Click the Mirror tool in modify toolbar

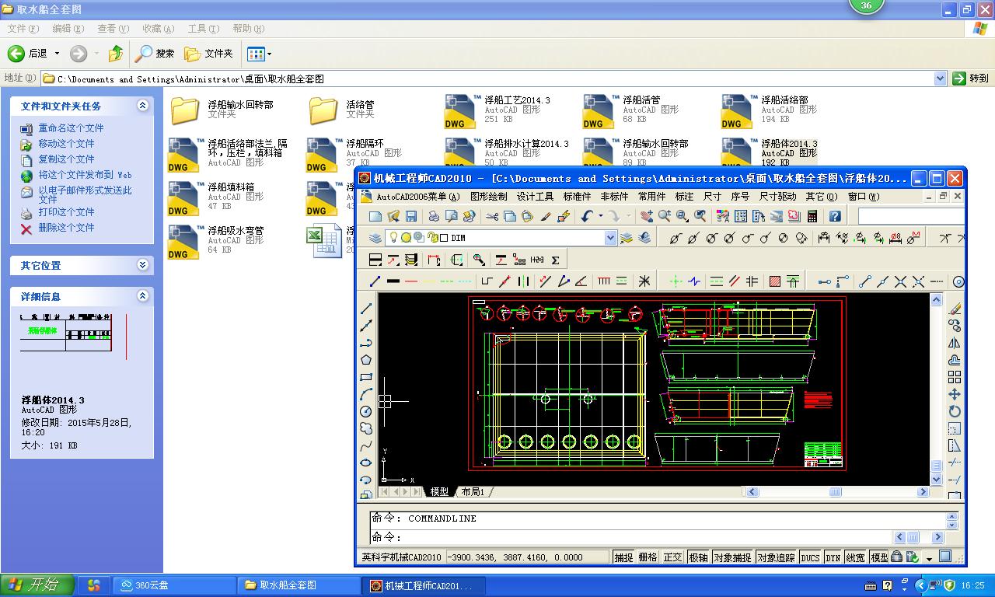click(955, 343)
